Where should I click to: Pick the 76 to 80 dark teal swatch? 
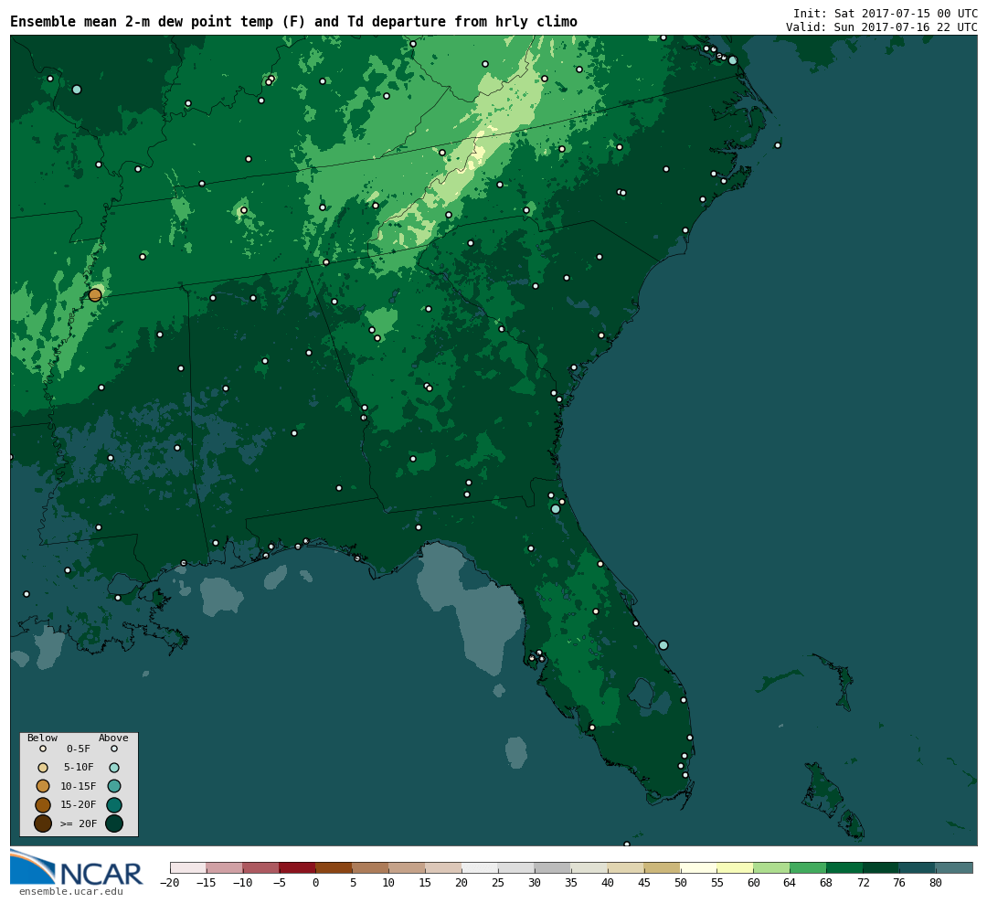[x=918, y=867]
